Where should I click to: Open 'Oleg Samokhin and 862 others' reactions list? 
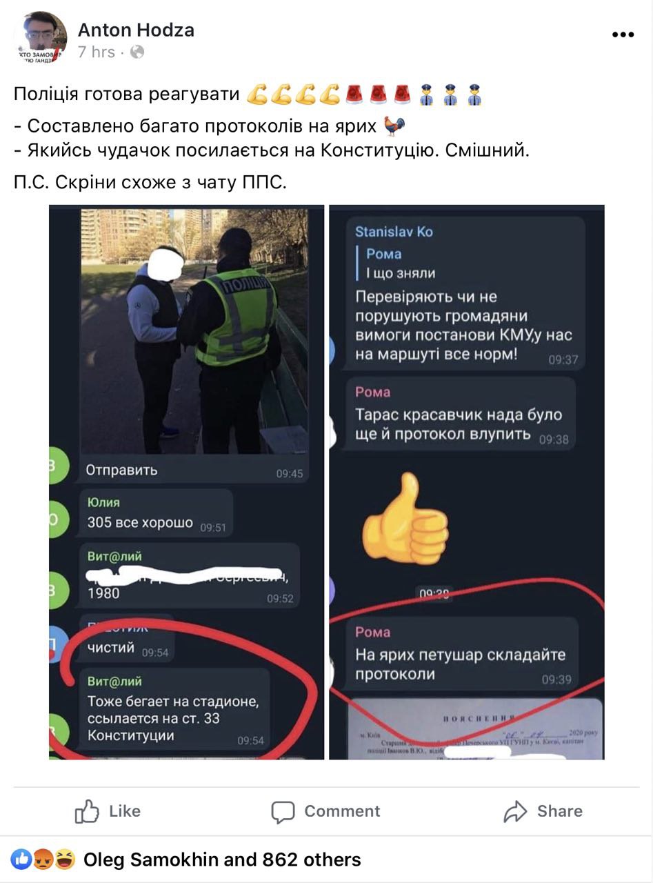tap(222, 860)
